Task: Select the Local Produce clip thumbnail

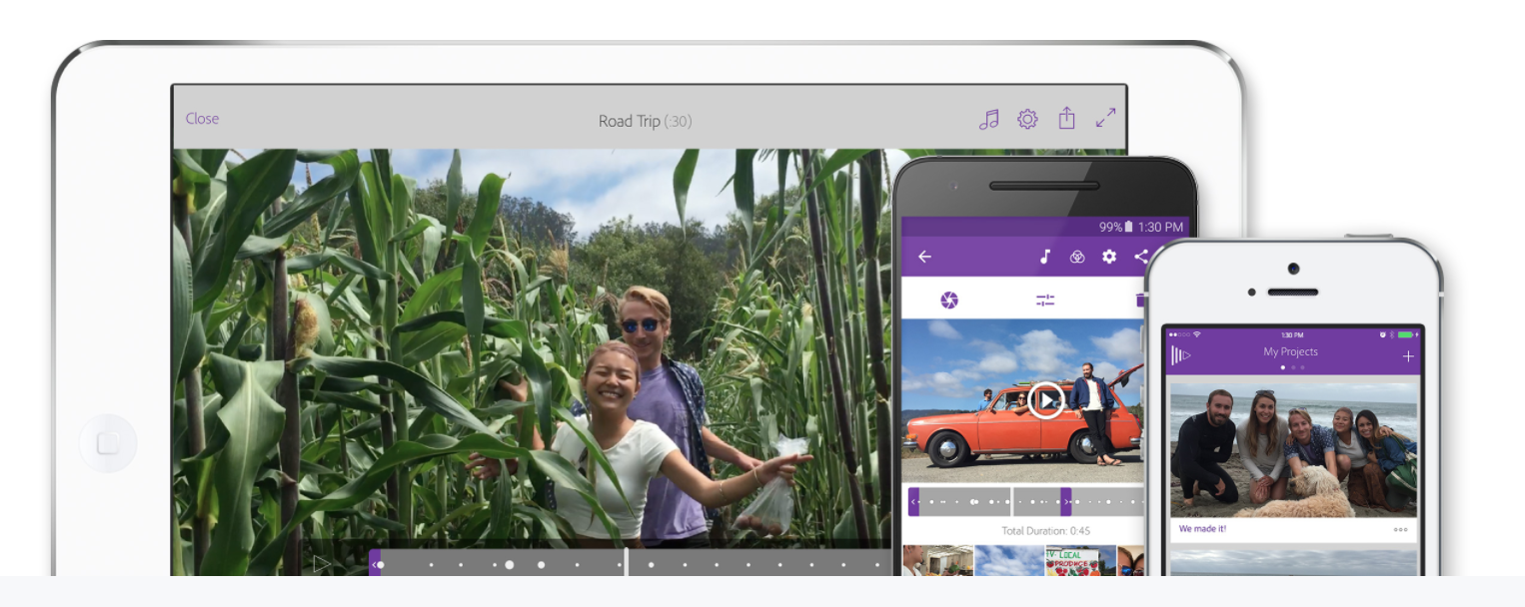Action: (x=1081, y=561)
